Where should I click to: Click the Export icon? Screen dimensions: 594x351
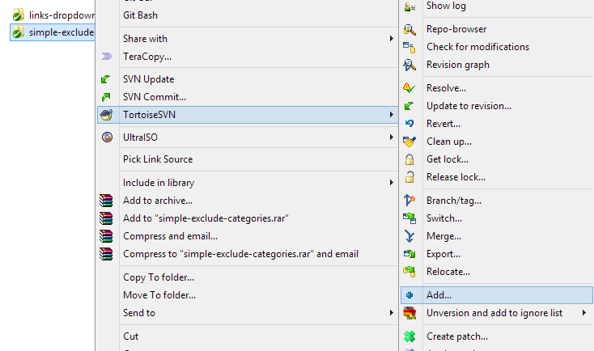point(409,254)
